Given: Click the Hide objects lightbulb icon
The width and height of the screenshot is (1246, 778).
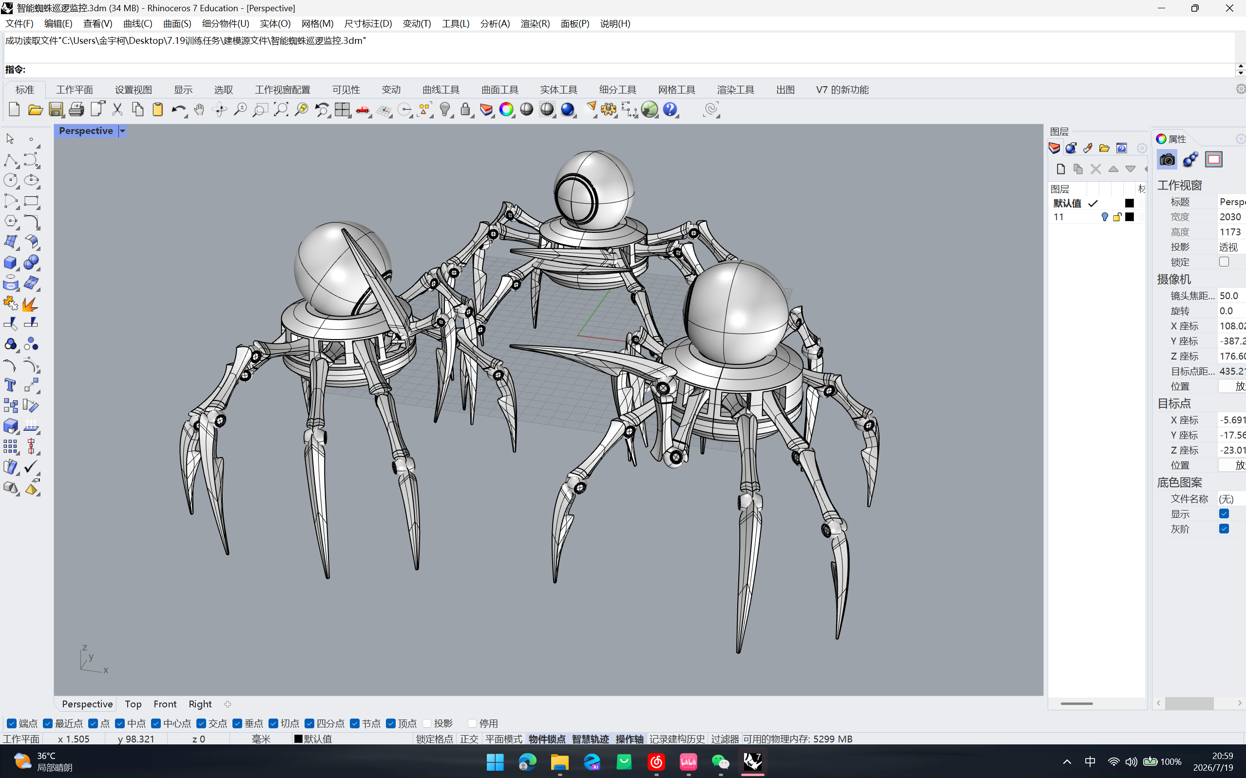Looking at the screenshot, I should [445, 110].
